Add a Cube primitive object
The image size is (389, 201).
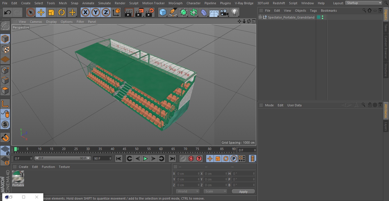(163, 12)
